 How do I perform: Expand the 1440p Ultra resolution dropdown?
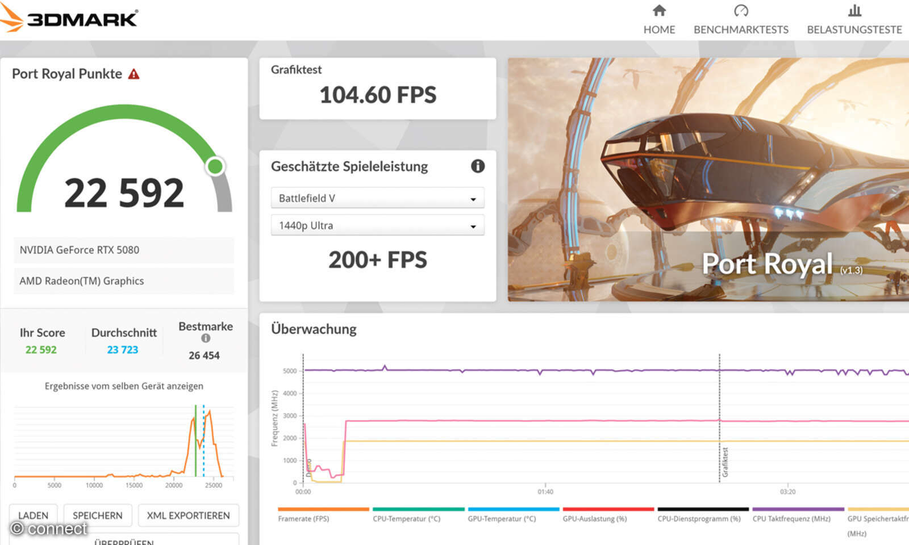click(x=377, y=225)
